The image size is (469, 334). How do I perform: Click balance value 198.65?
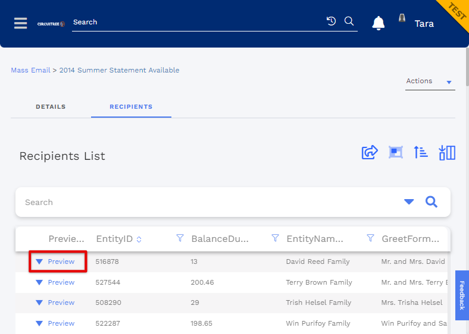point(201,323)
